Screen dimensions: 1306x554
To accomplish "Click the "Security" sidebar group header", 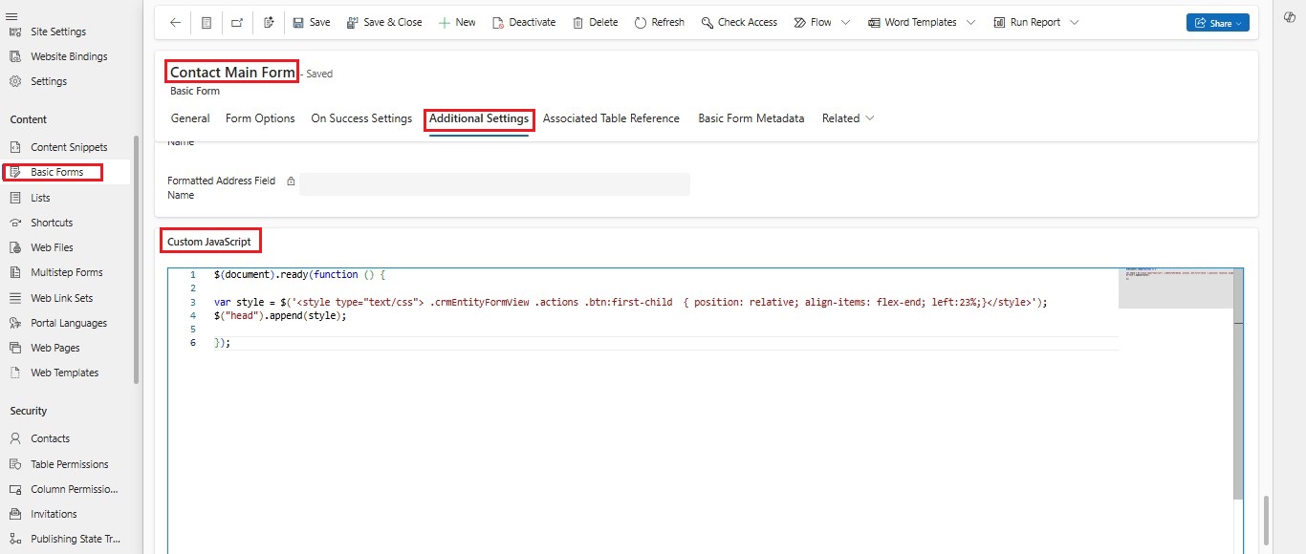I will [x=29, y=411].
